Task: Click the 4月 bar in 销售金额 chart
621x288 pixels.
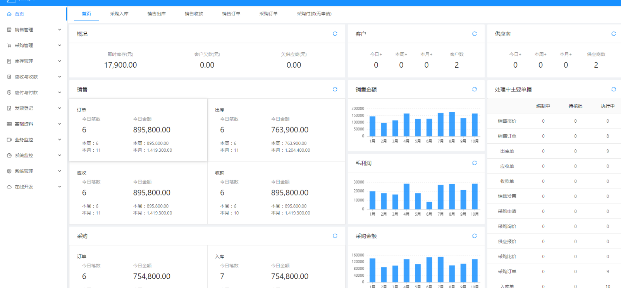Action: [406, 125]
